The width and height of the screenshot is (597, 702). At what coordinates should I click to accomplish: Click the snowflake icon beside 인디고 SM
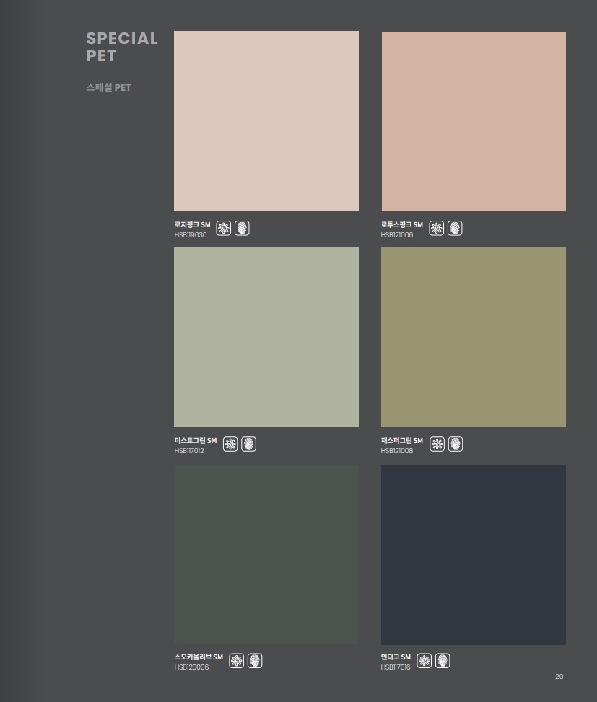tap(424, 660)
